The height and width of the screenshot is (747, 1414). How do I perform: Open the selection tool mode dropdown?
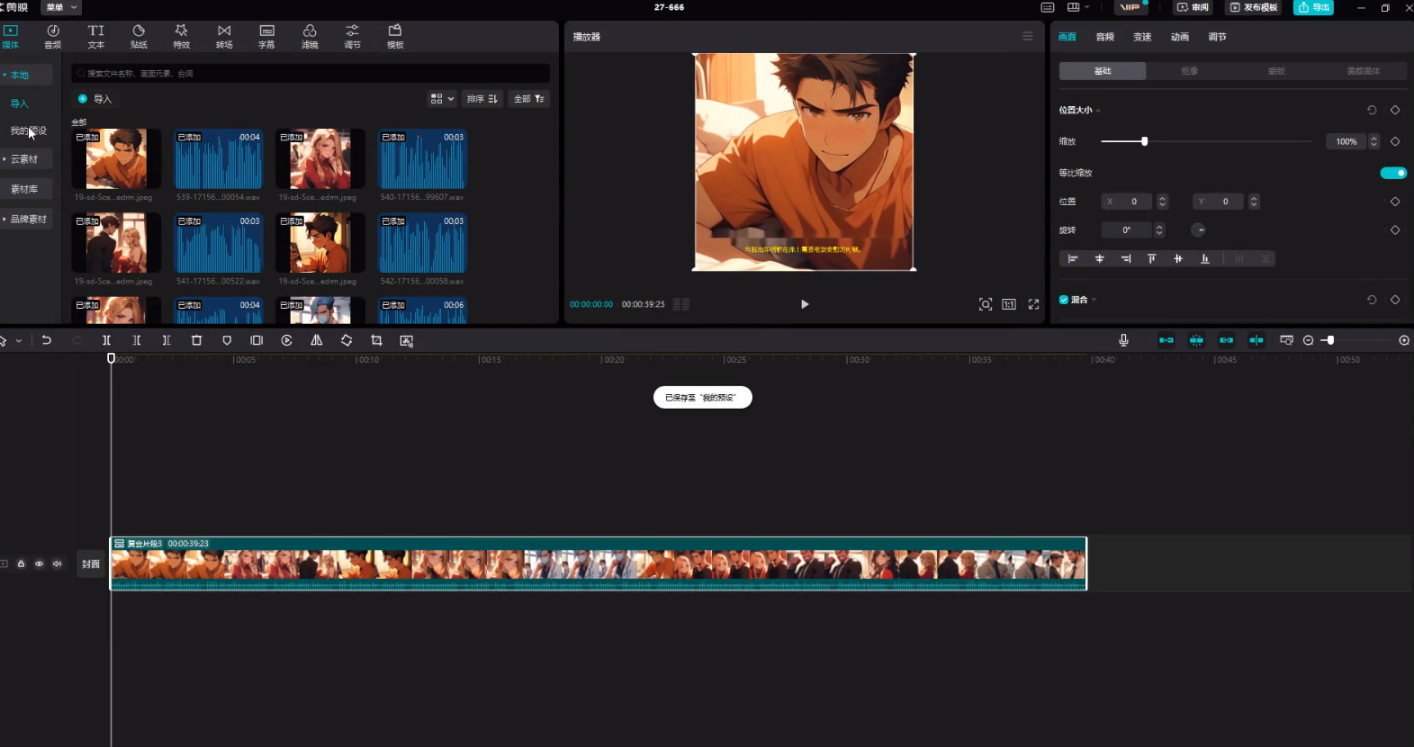coord(18,341)
